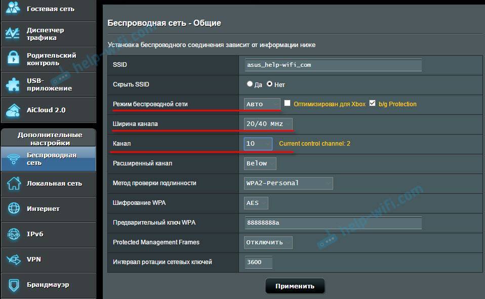Screen dimensions: 485x299
Task: Click the Parental Control padlock icon
Action: (x=13, y=59)
